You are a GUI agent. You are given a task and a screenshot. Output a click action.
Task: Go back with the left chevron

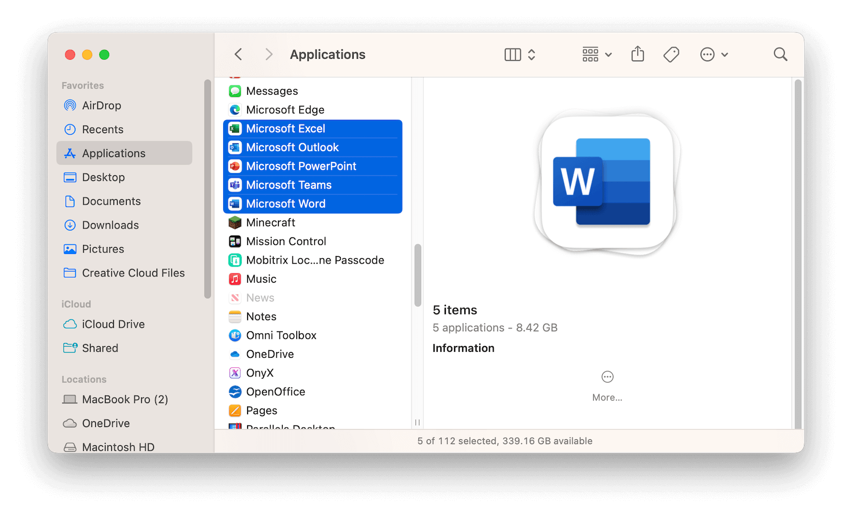click(238, 54)
